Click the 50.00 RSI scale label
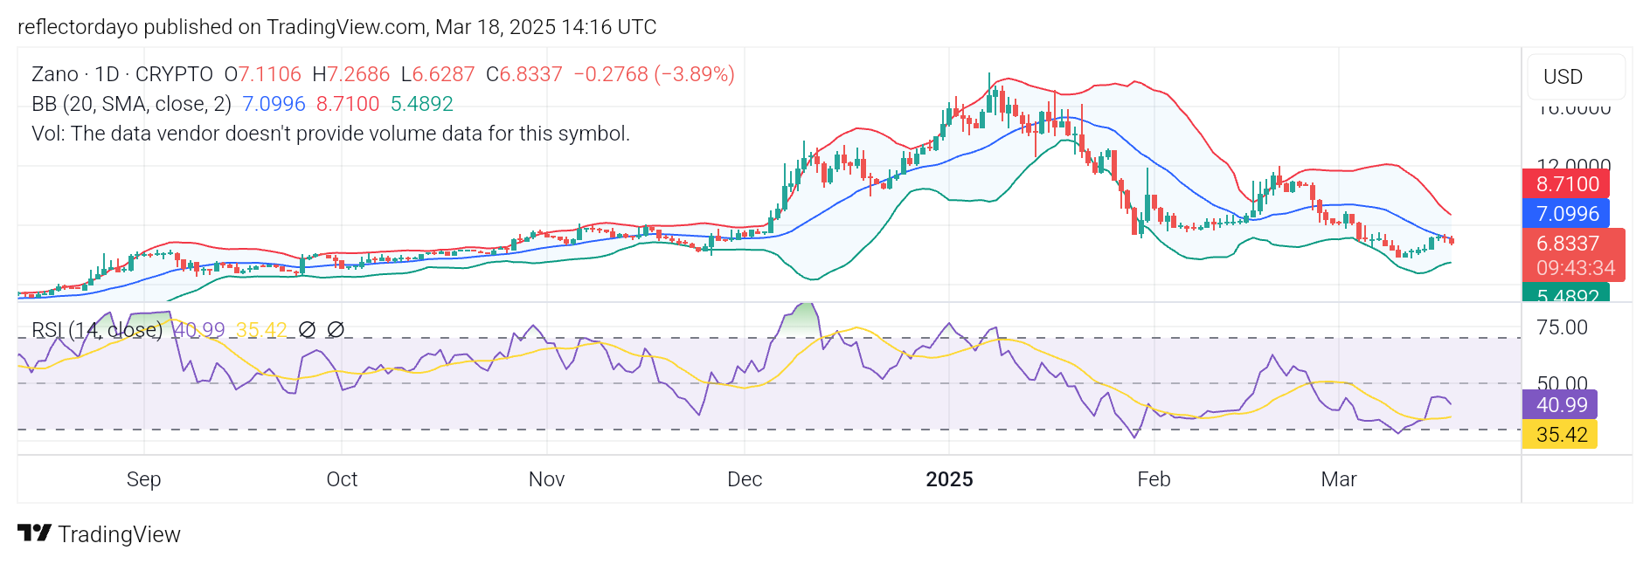This screenshot has height=564, width=1650. click(1563, 382)
